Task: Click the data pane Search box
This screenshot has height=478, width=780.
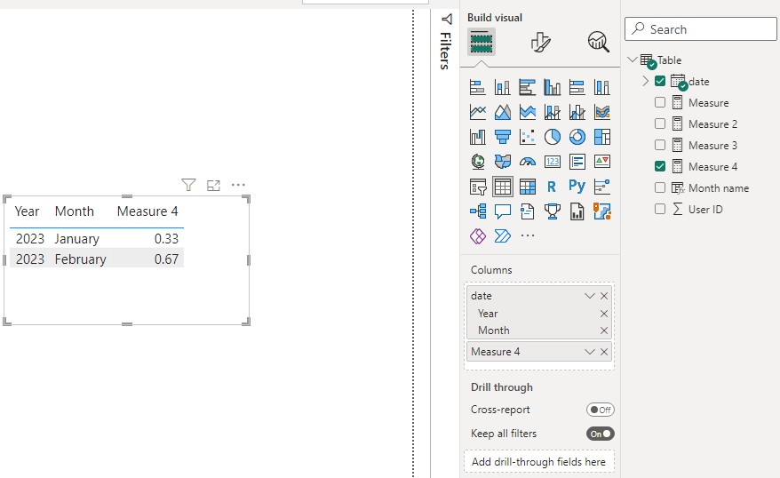Action: pos(700,29)
